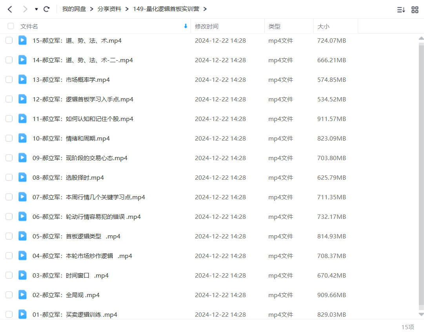Select file name 04-郝立军：本轮市场炒作逻辑
Viewport: 424px width, 332px height.
[82, 256]
